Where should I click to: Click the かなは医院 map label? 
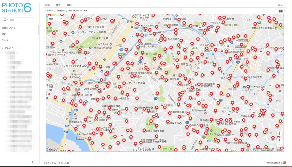[x=259, y=87]
